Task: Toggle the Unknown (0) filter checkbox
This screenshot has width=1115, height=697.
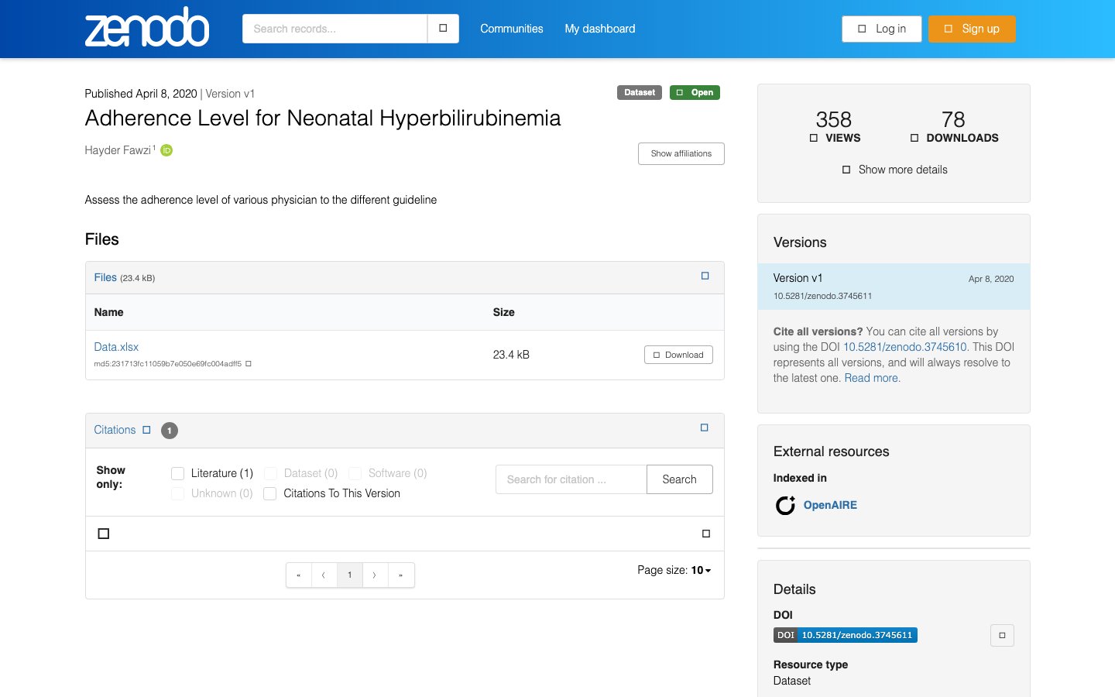Action: (x=178, y=493)
